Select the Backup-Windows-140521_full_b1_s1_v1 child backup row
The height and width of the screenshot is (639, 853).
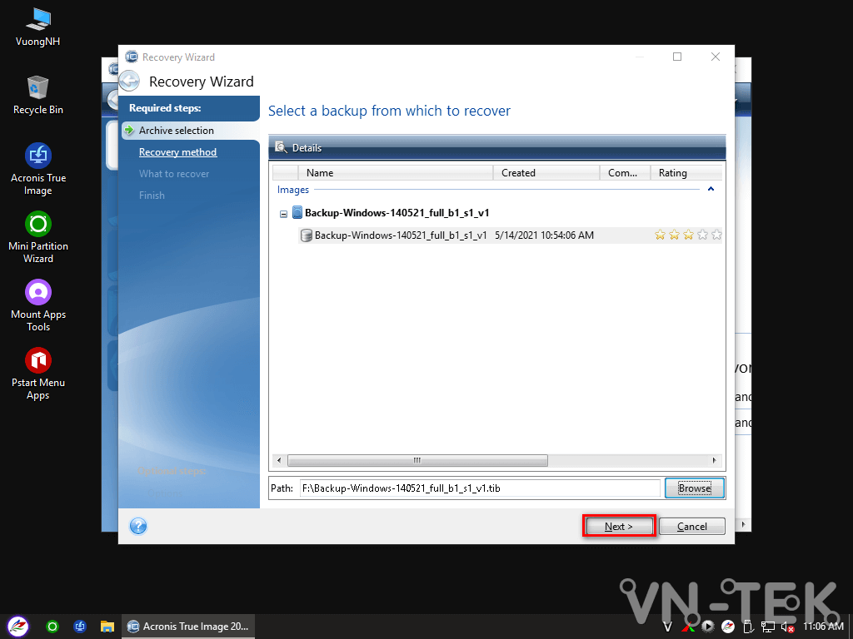coord(510,235)
